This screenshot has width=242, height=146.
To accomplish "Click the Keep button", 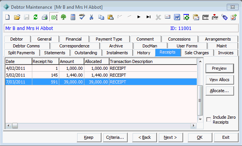I will (89, 137).
